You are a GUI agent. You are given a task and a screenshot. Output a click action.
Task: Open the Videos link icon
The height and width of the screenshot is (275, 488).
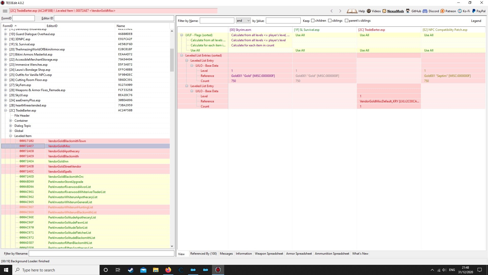pos(369,11)
